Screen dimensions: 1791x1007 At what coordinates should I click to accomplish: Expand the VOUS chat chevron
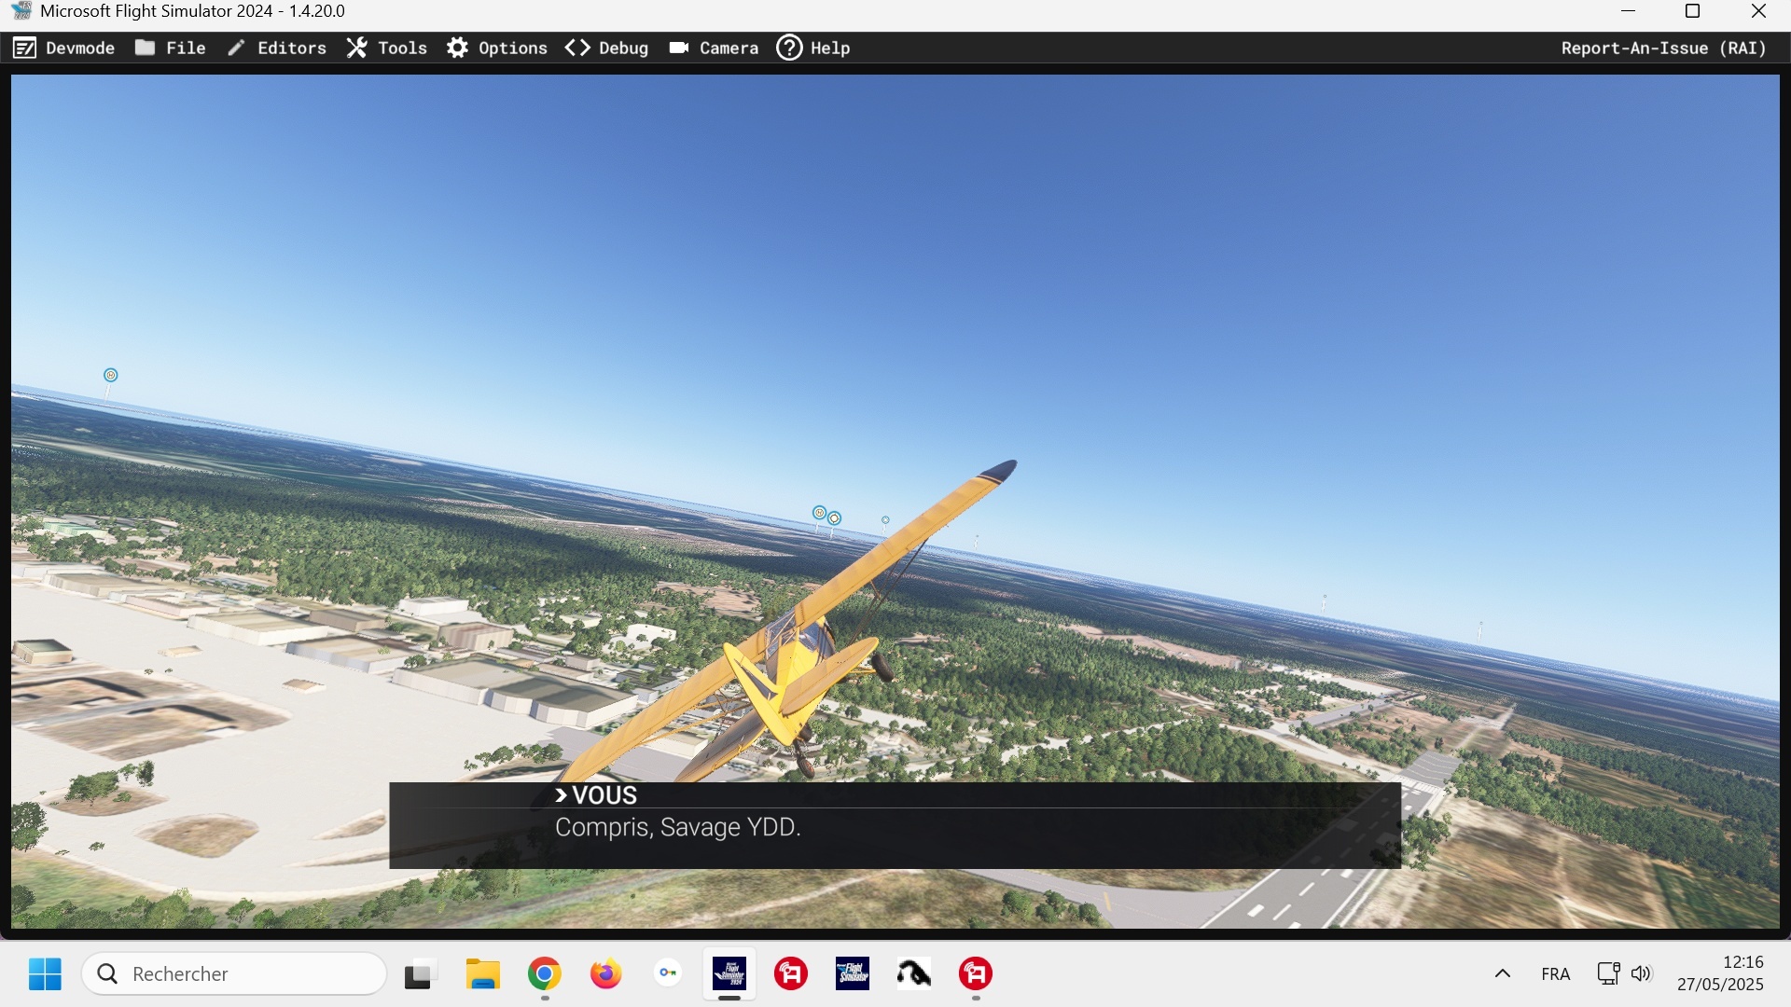[561, 795]
